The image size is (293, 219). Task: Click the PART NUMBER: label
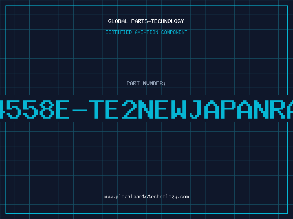[146, 83]
